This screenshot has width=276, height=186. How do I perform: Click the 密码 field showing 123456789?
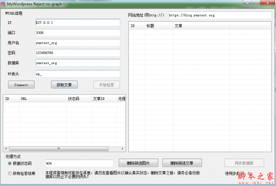tap(78, 53)
